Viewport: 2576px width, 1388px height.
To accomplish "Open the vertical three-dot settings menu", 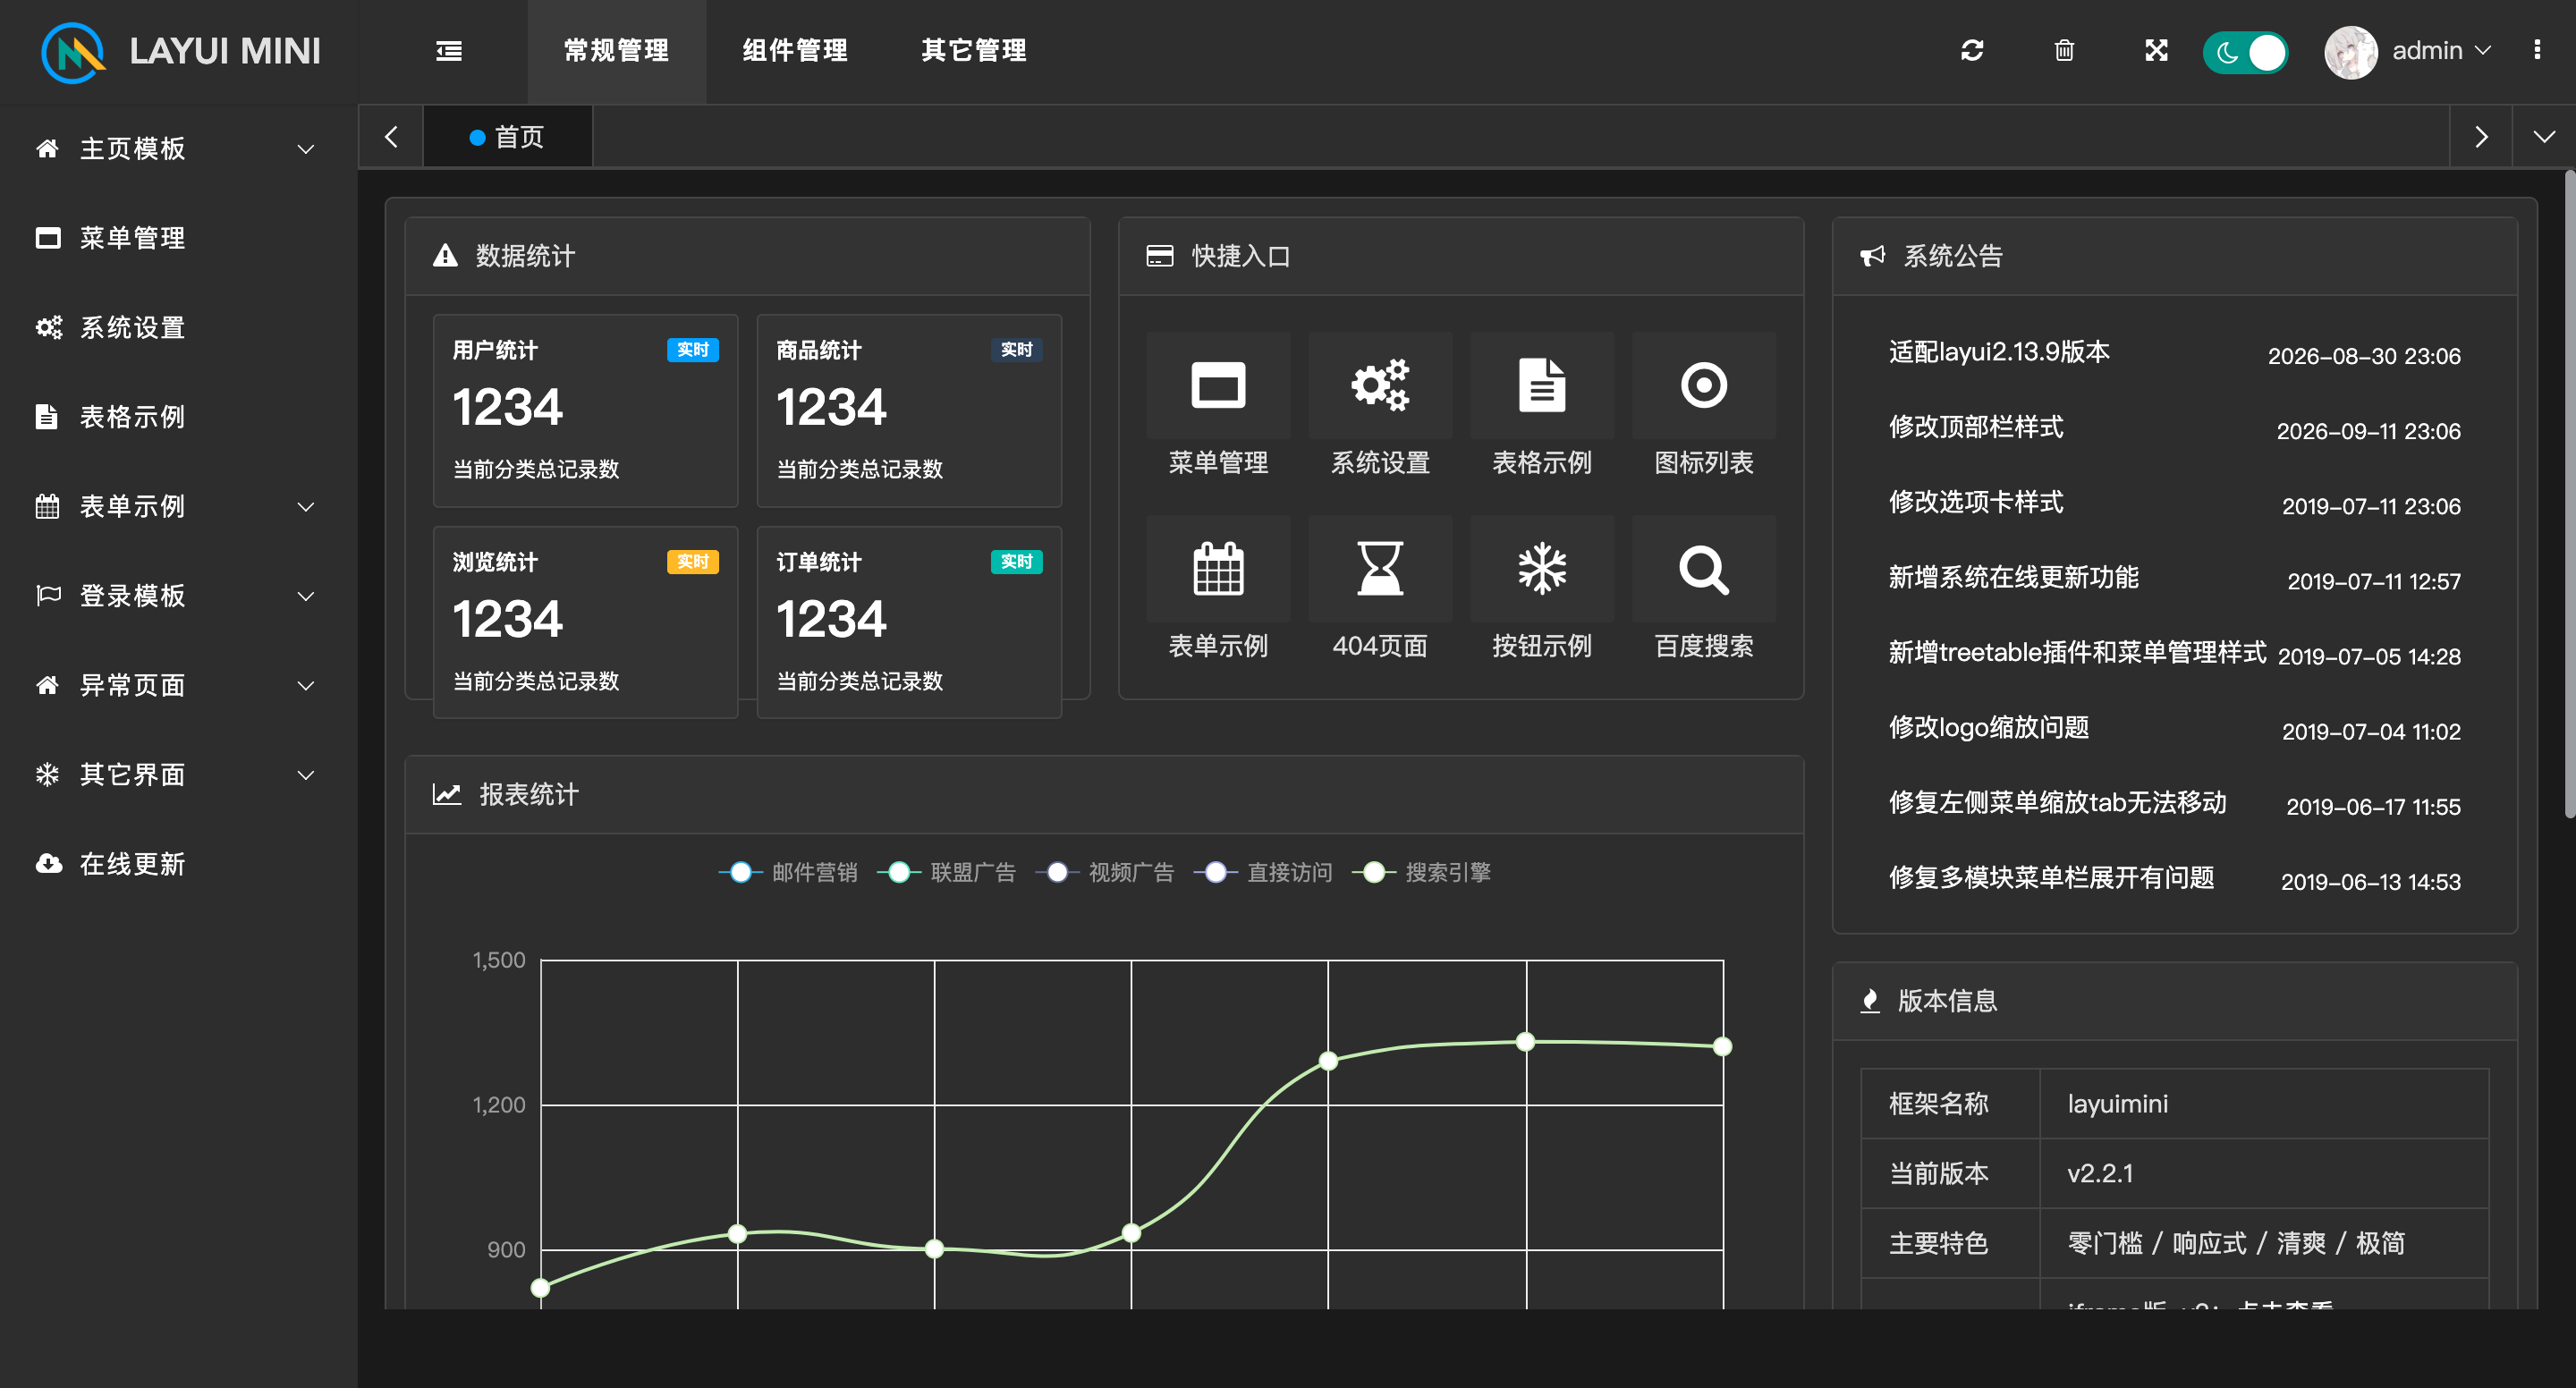I will point(2537,50).
